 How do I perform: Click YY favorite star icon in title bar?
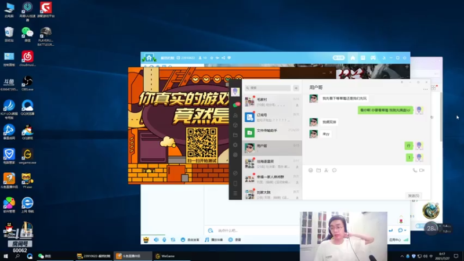pos(212,58)
